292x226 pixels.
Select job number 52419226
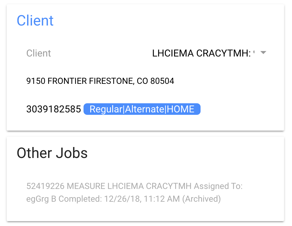coord(41,186)
